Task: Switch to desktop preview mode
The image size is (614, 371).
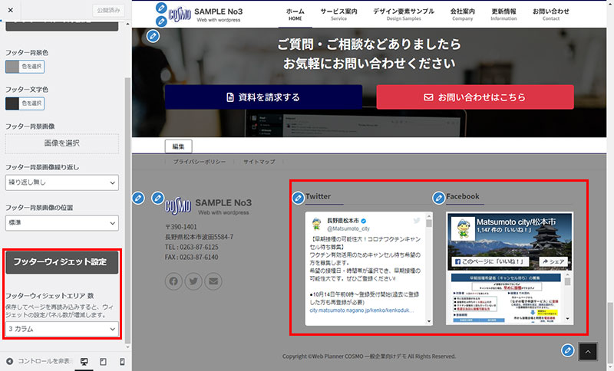Action: [x=84, y=361]
